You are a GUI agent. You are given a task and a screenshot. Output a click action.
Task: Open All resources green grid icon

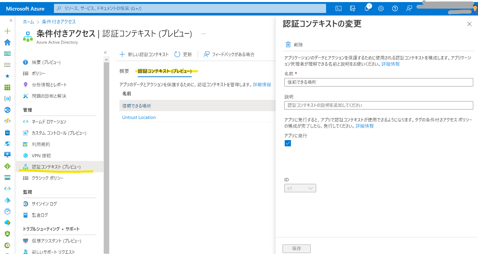(7, 87)
